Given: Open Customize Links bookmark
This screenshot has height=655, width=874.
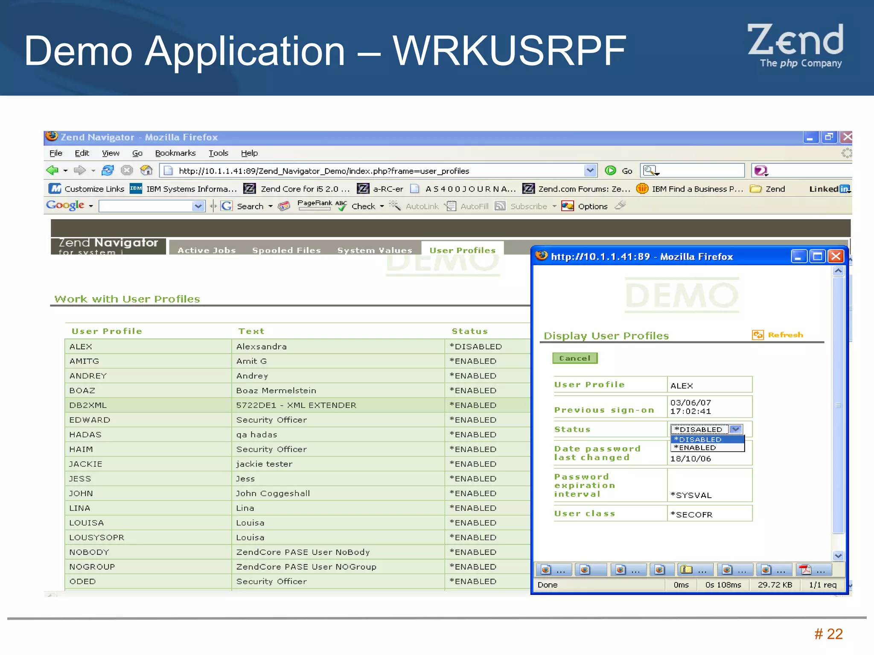Looking at the screenshot, I should (x=87, y=188).
